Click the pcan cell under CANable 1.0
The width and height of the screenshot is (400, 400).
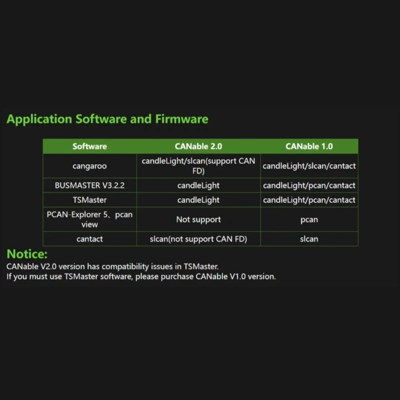[309, 219]
